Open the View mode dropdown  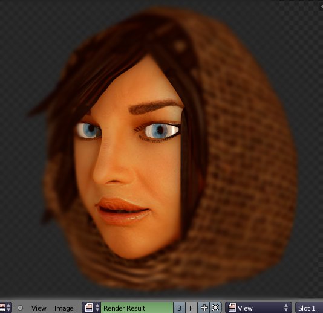(x=258, y=308)
